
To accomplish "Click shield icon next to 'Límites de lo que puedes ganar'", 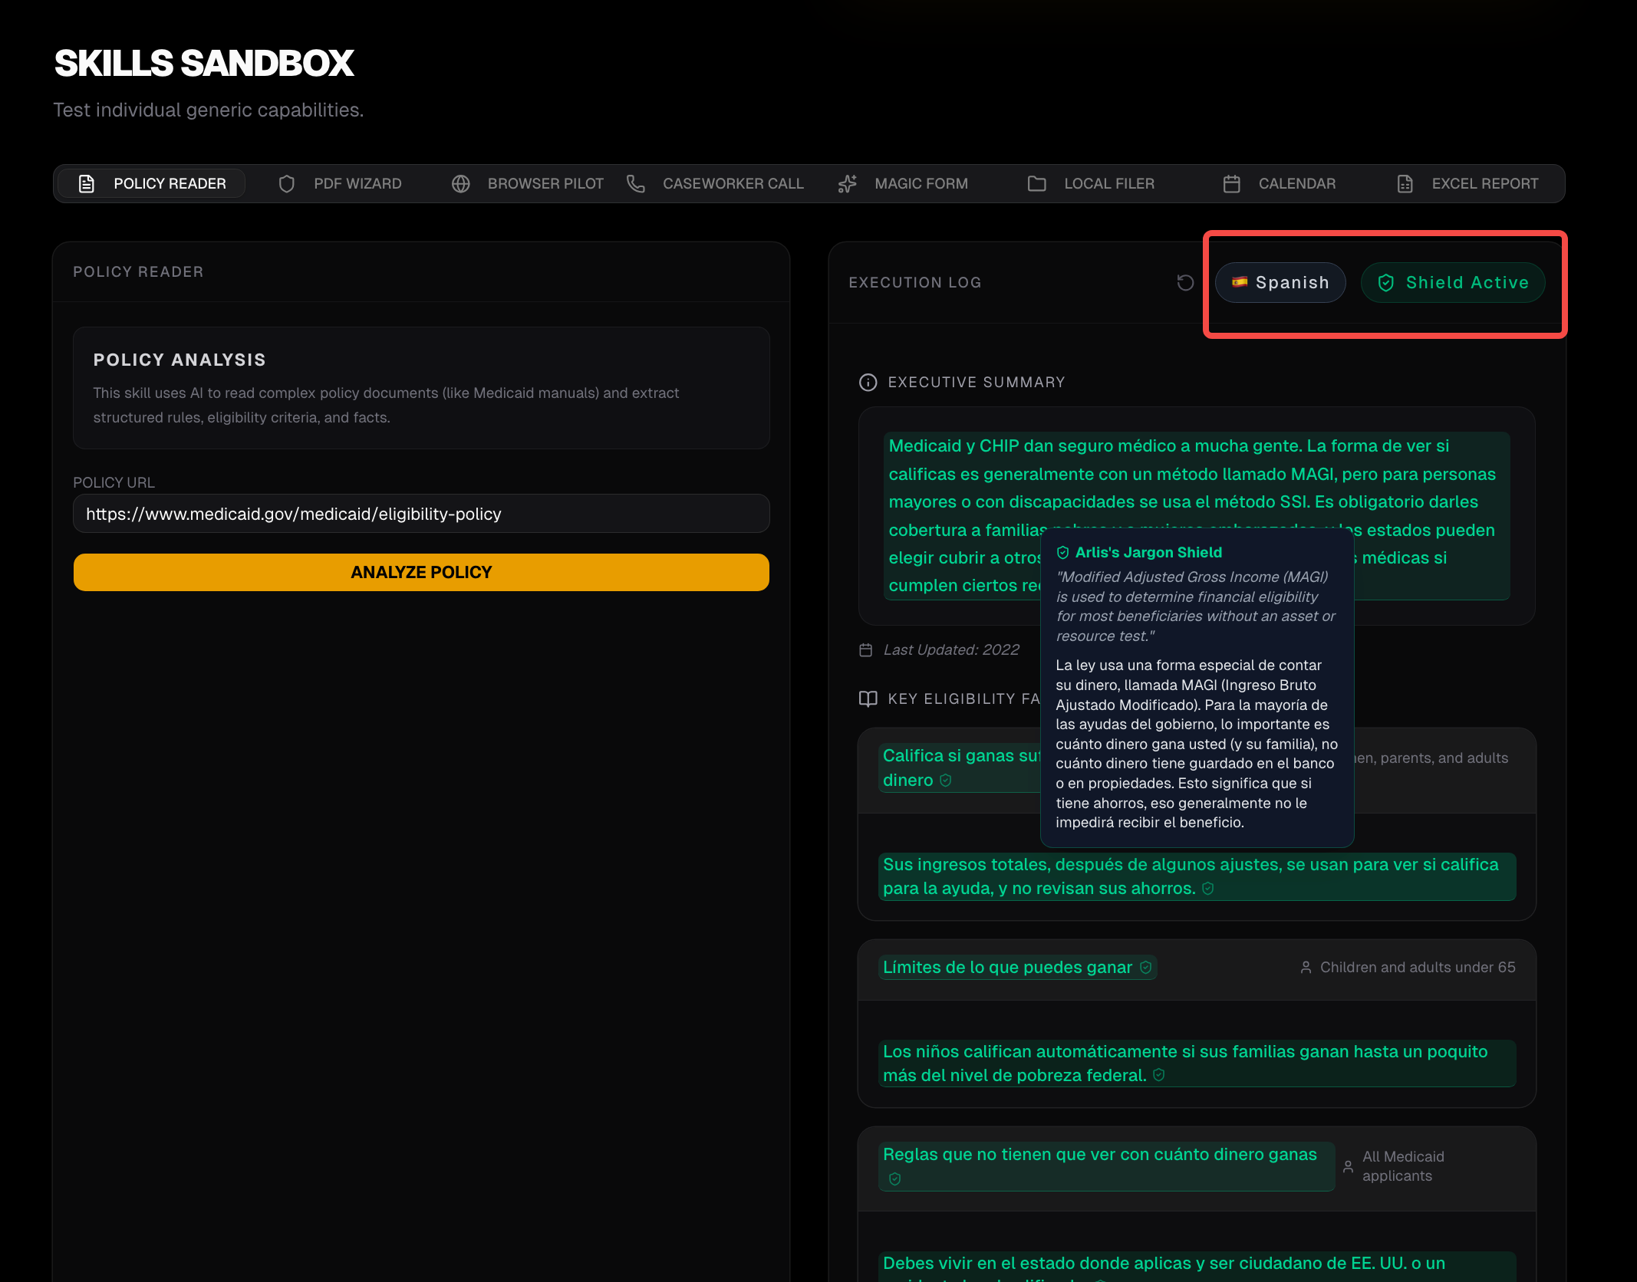I will [1145, 968].
